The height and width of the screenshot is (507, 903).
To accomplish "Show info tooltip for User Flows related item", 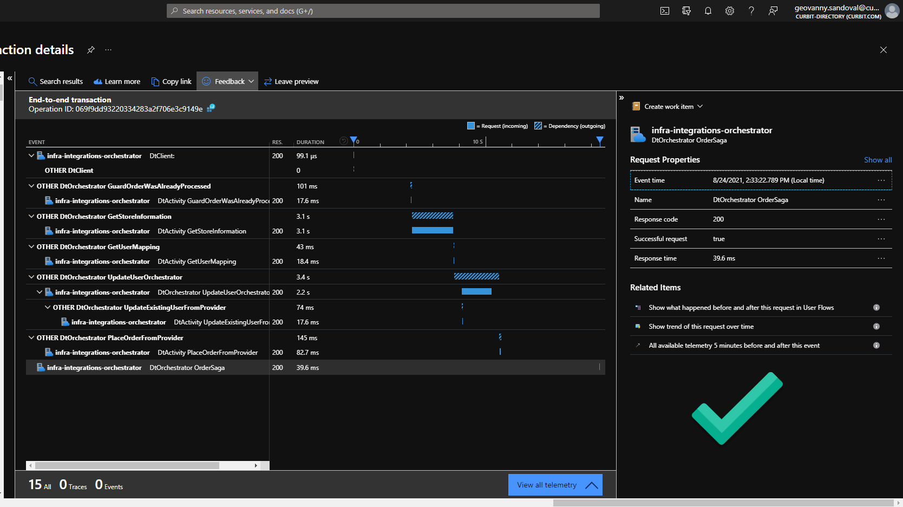I will tap(876, 307).
